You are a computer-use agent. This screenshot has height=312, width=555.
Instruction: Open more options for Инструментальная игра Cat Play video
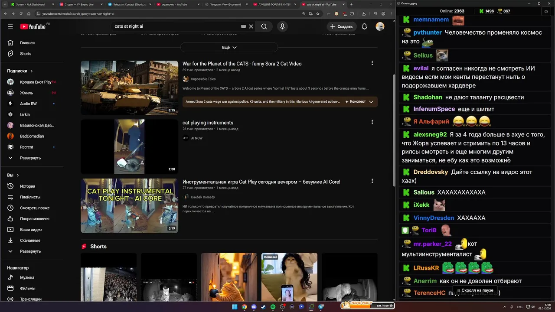(372, 181)
